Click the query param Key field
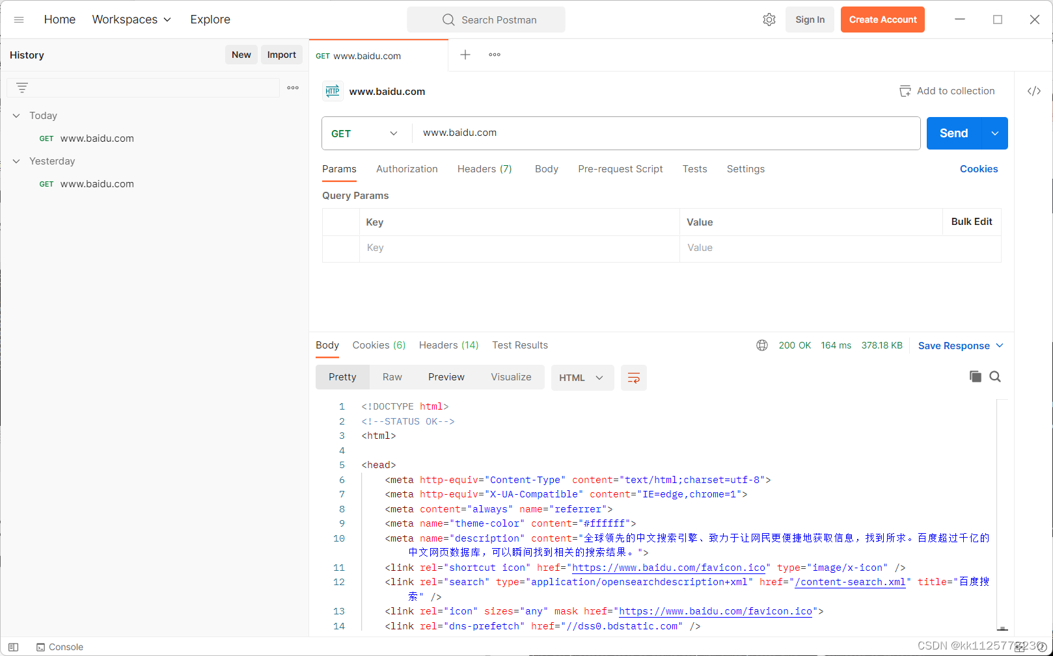 [519, 248]
